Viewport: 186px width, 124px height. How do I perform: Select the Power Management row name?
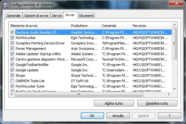coord(31,49)
